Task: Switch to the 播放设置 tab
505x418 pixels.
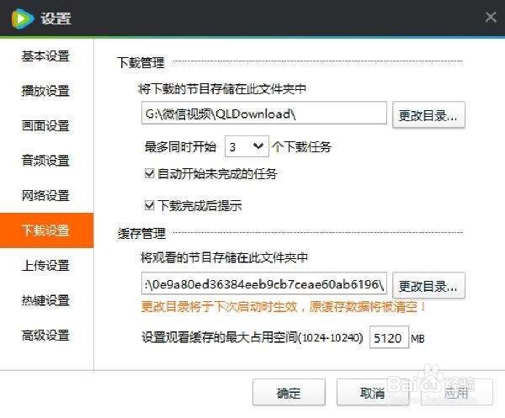Action: pyautogui.click(x=45, y=91)
